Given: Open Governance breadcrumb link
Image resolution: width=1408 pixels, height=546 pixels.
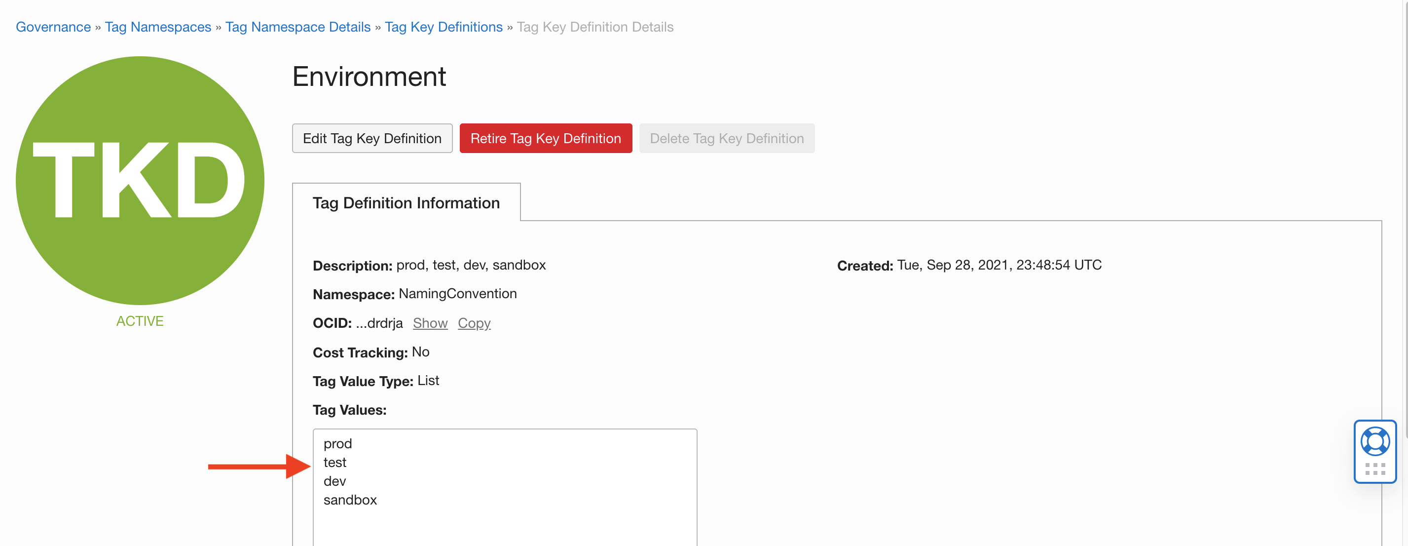Looking at the screenshot, I should pos(53,27).
